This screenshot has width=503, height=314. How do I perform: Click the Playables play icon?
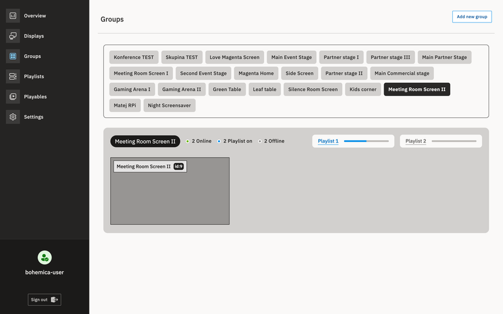[x=13, y=97]
